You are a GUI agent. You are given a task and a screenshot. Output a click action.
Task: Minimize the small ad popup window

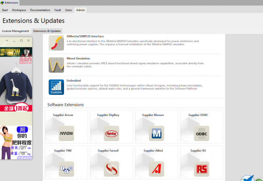tap(14, 41)
